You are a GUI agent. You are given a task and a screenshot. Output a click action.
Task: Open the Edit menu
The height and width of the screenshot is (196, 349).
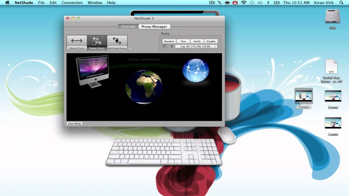tap(53, 3)
